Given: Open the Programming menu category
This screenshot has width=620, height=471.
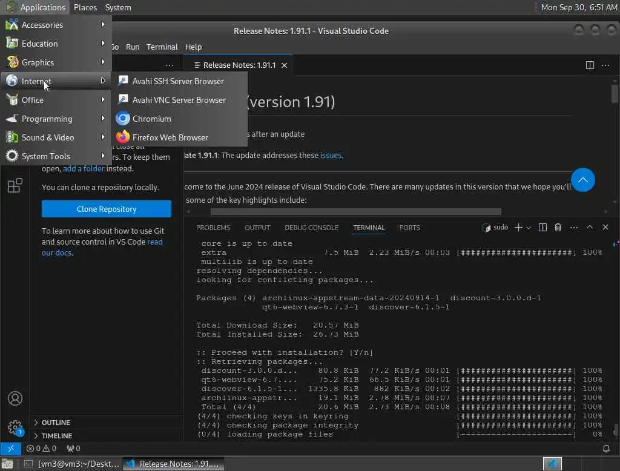Looking at the screenshot, I should [x=56, y=119].
